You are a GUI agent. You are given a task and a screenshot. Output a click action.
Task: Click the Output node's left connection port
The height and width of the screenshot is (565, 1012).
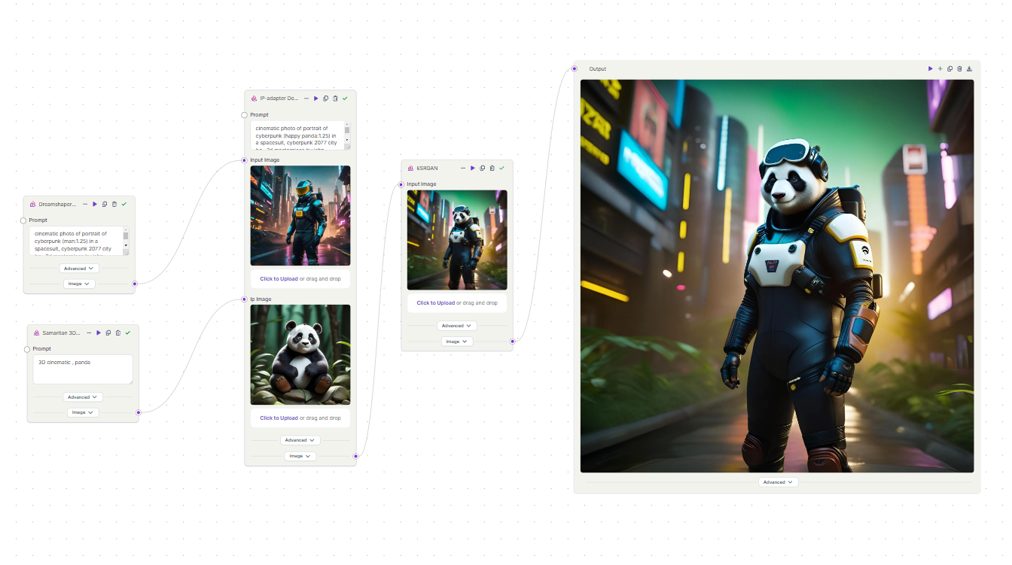tap(574, 68)
